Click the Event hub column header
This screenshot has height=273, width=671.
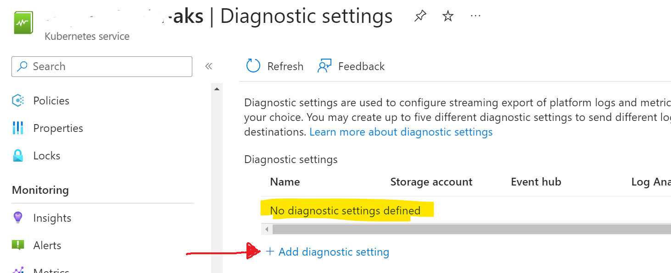(x=536, y=181)
